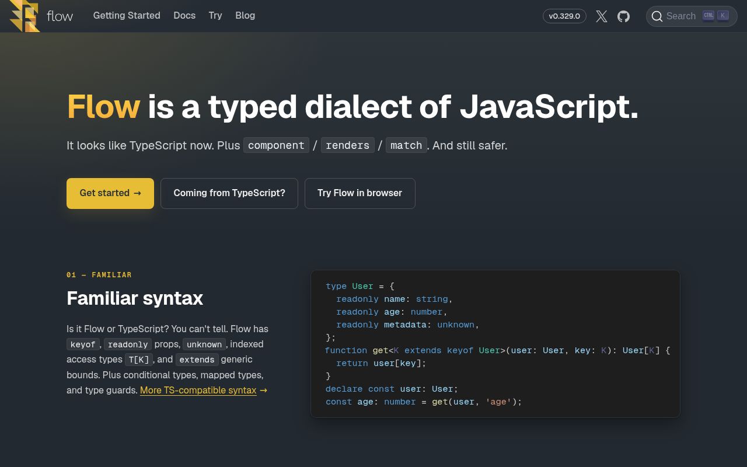Follow 'More TS-compatible syntax' link

pyautogui.click(x=198, y=390)
